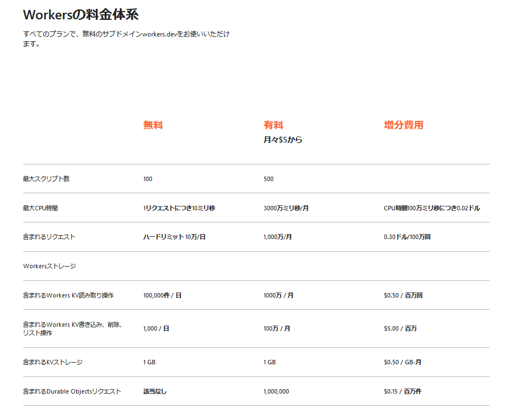
Task: Click the workers.dev subdomain description paragraph
Action: 126,39
